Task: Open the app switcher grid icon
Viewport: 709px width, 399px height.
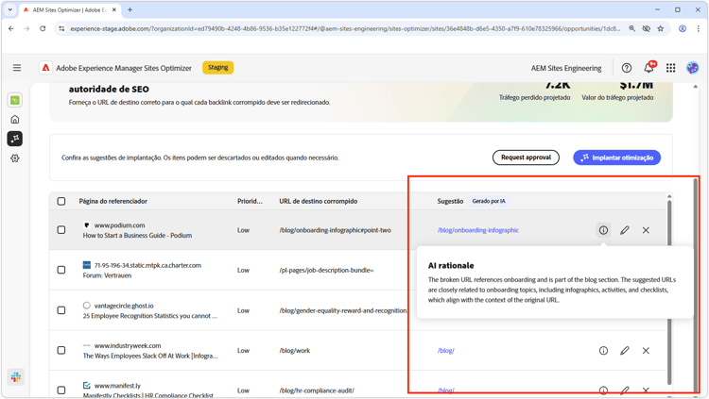Action: (670, 68)
